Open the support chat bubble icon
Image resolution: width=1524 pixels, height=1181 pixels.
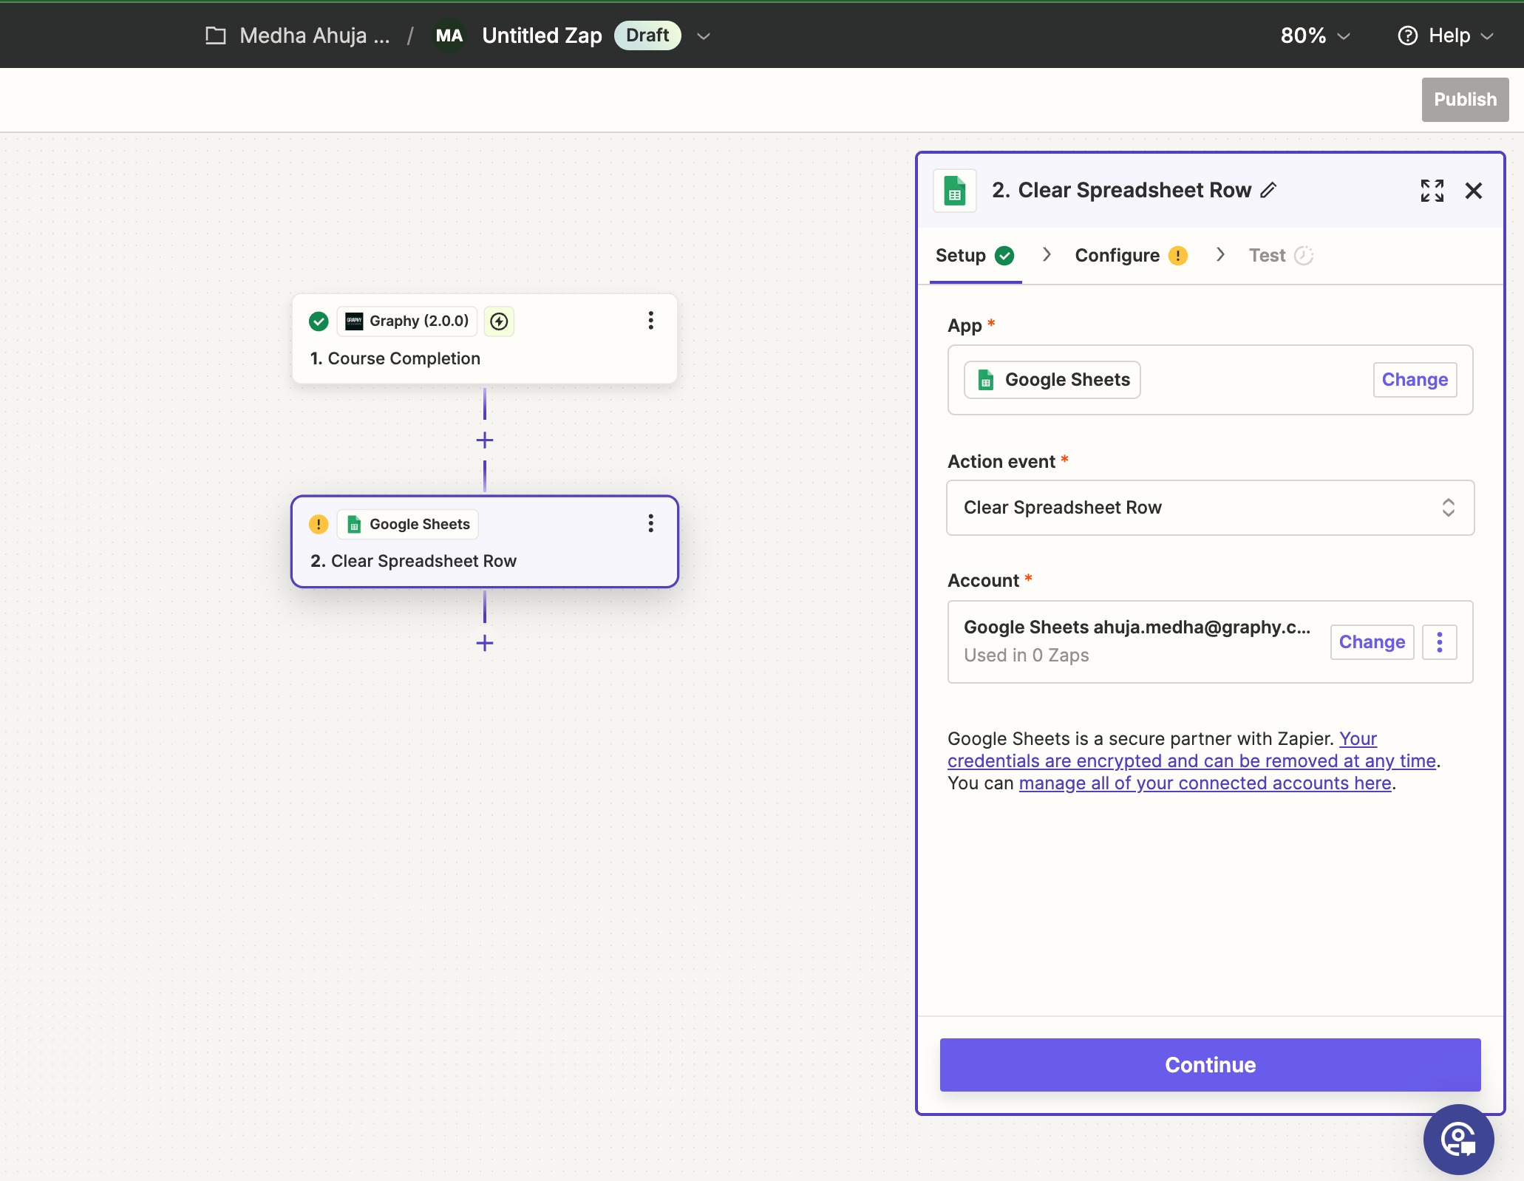(x=1458, y=1139)
